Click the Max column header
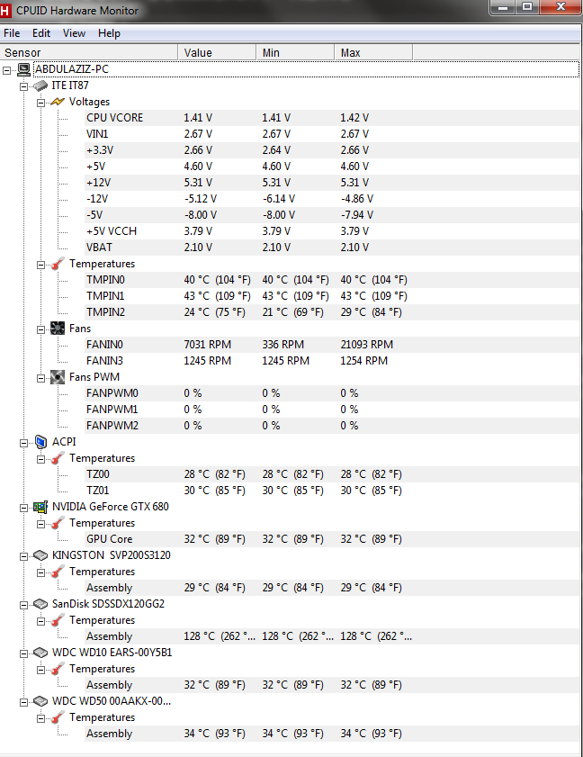The height and width of the screenshot is (757, 583). 373,52
